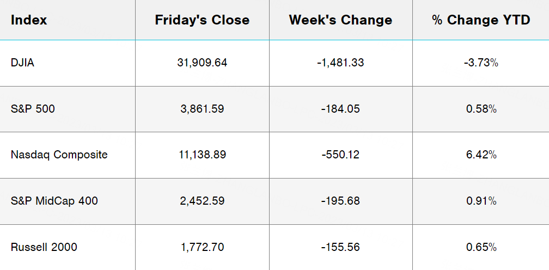The height and width of the screenshot is (270, 549).
Task: Click DJIA closing value 31,909.64
Action: pos(202,63)
